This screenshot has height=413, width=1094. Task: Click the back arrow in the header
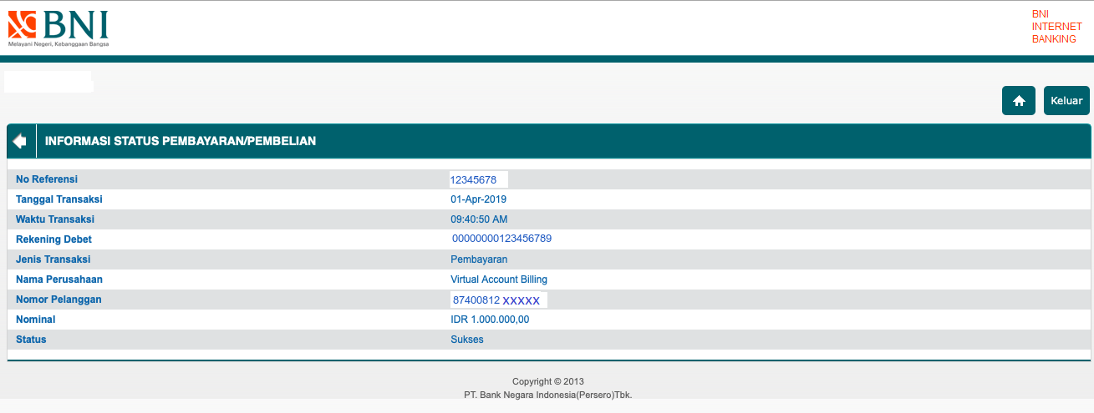click(x=20, y=141)
